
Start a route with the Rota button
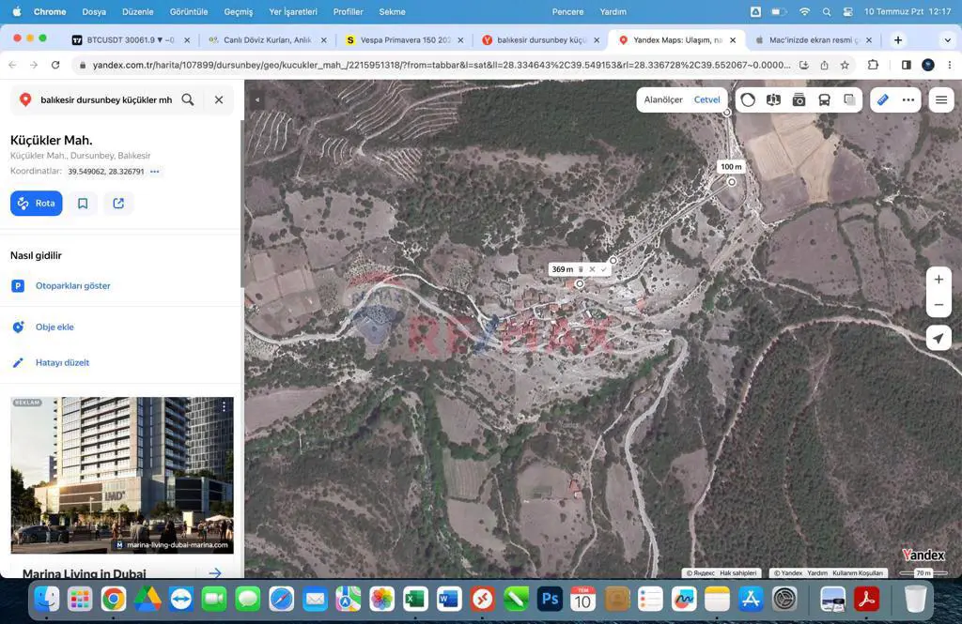tap(37, 204)
